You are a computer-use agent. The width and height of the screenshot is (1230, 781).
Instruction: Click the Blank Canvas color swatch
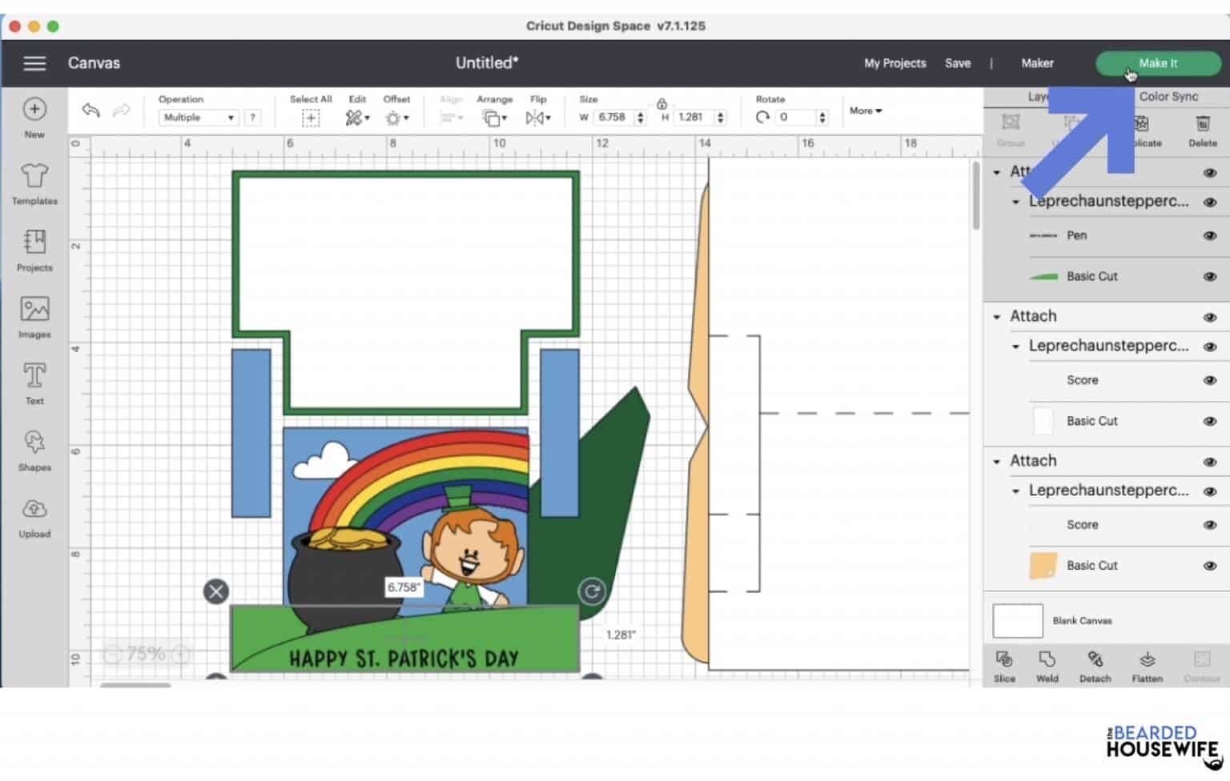[x=1017, y=621]
